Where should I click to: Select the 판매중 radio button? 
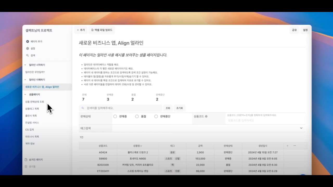(115, 117)
